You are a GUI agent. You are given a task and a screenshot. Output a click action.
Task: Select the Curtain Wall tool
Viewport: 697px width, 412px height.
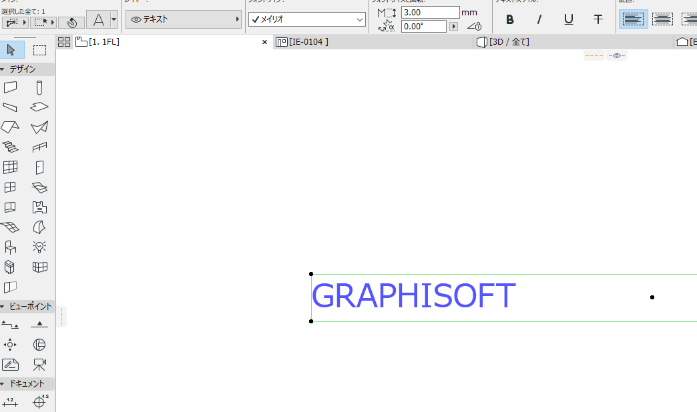[x=10, y=167]
